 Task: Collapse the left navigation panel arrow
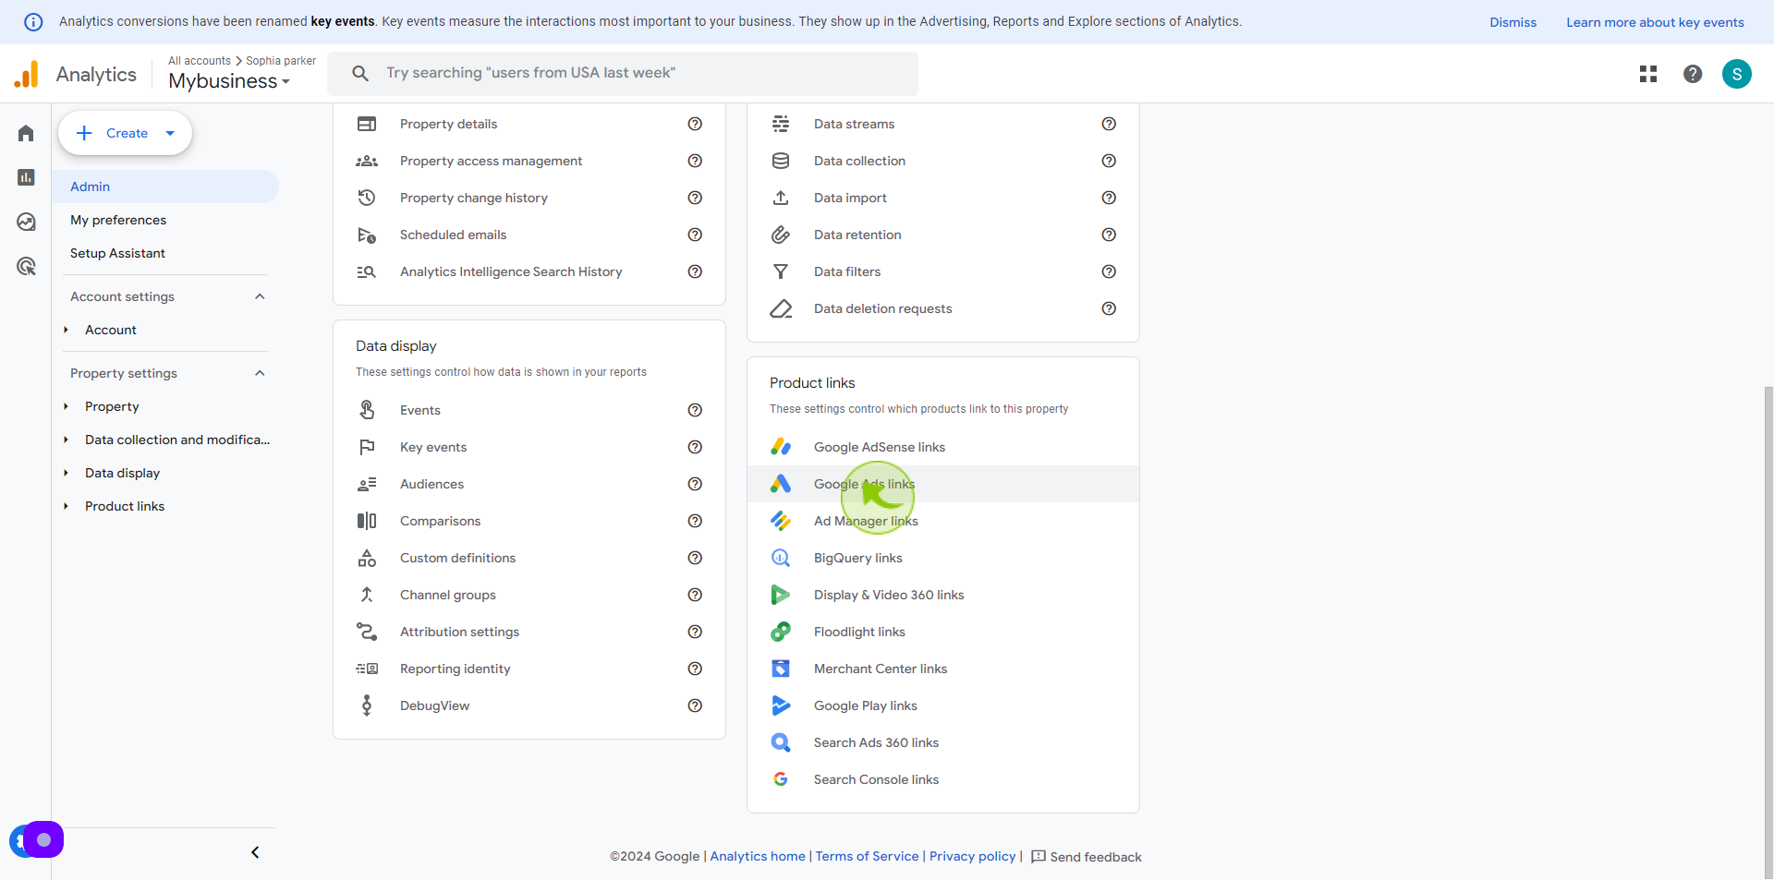(x=255, y=852)
